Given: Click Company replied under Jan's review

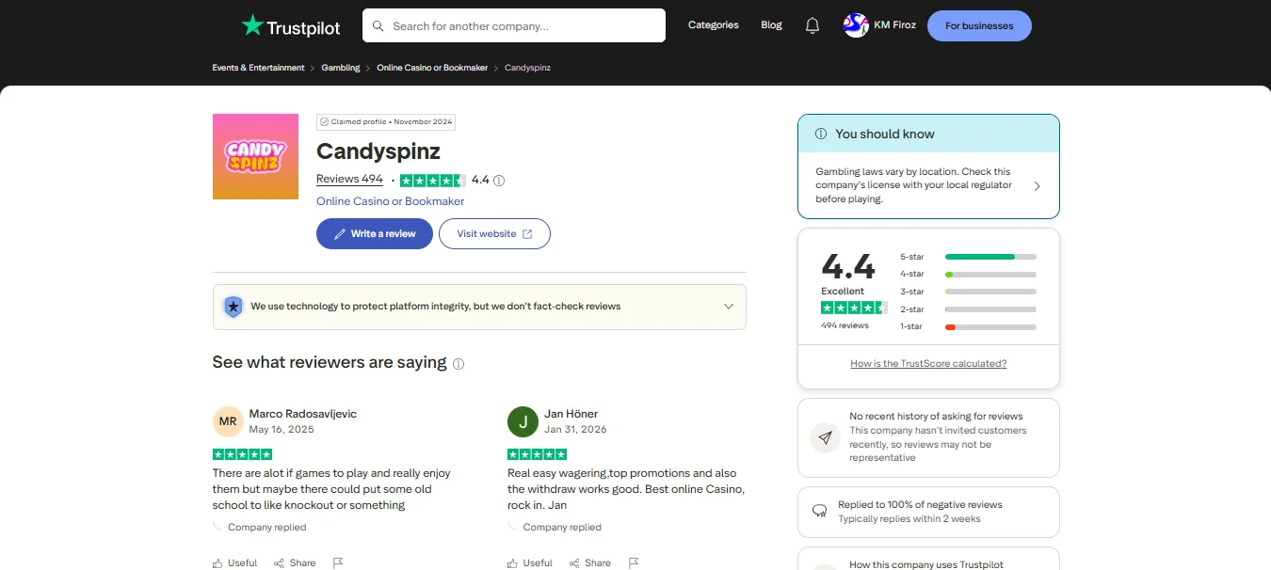Looking at the screenshot, I should tap(562, 528).
